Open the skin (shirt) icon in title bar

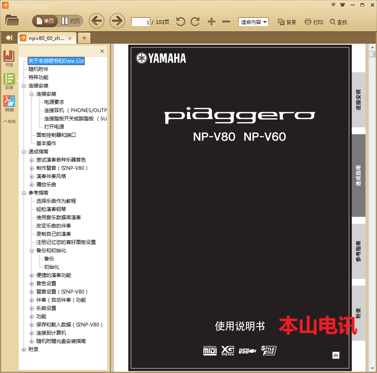click(343, 5)
